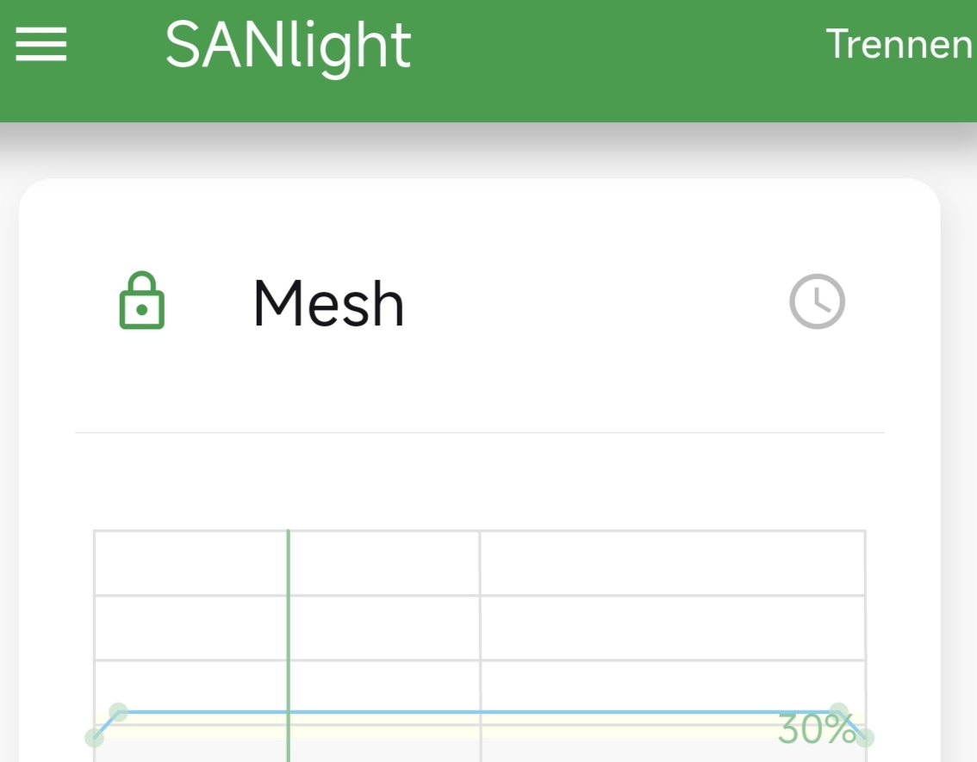Select the sunset end point at curve's lower right

point(865,738)
